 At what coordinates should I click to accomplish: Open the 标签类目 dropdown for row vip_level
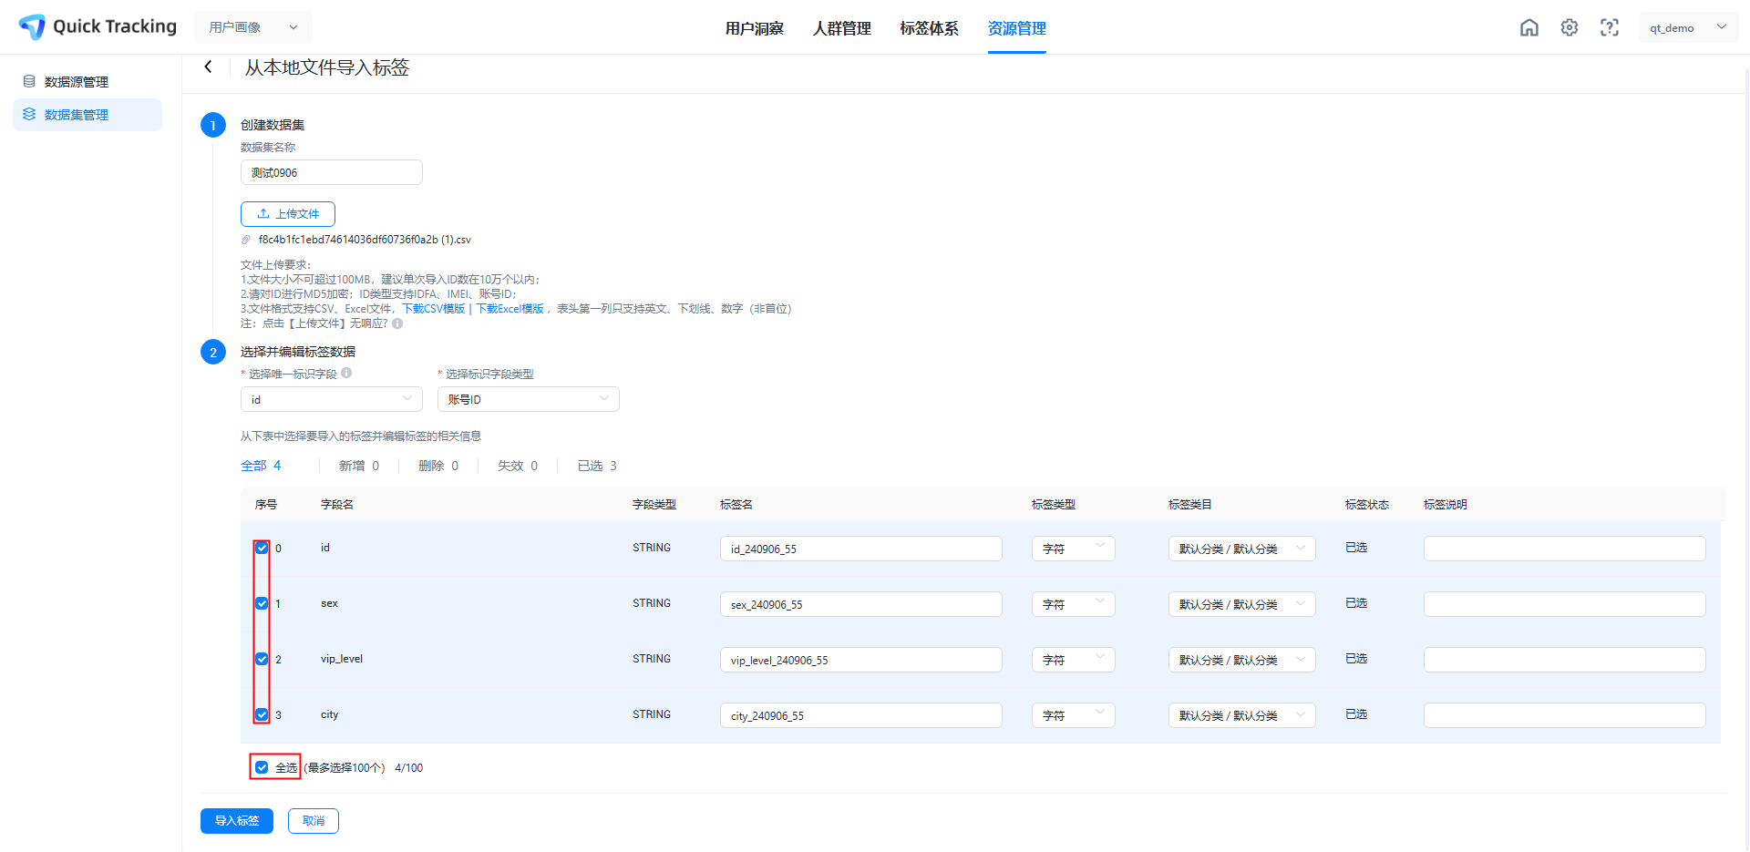click(x=1242, y=660)
